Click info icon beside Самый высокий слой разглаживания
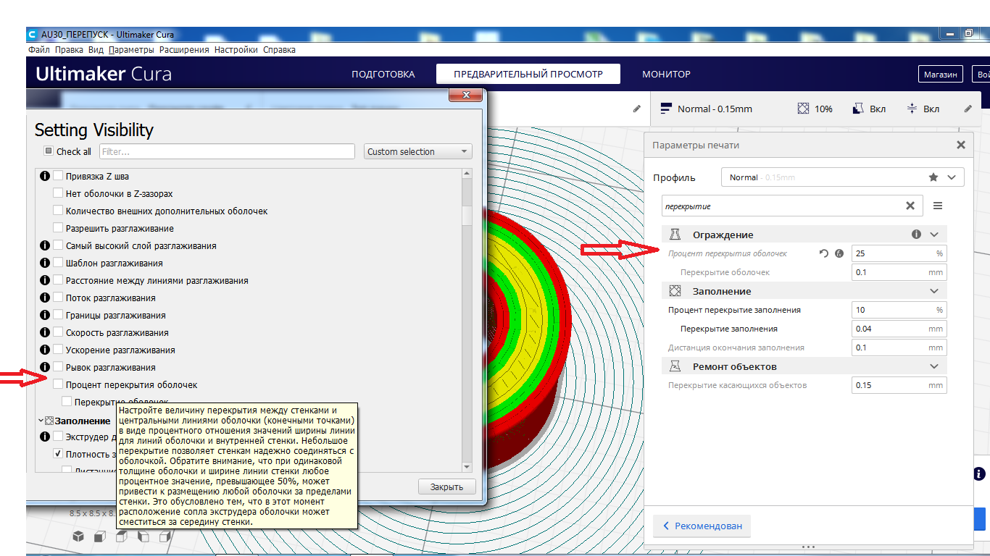 pyautogui.click(x=45, y=245)
